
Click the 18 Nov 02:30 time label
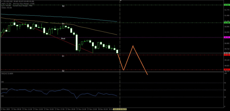pos(103,109)
